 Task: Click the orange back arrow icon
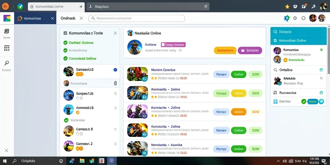tap(5, 6)
